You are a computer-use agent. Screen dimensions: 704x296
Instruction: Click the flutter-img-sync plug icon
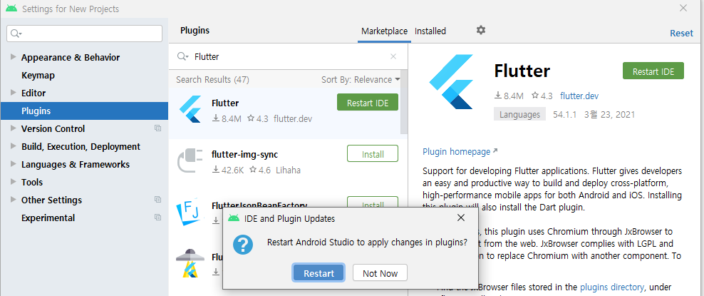[190, 160]
